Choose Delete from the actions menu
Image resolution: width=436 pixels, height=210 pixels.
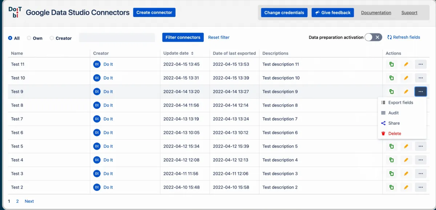click(402, 133)
